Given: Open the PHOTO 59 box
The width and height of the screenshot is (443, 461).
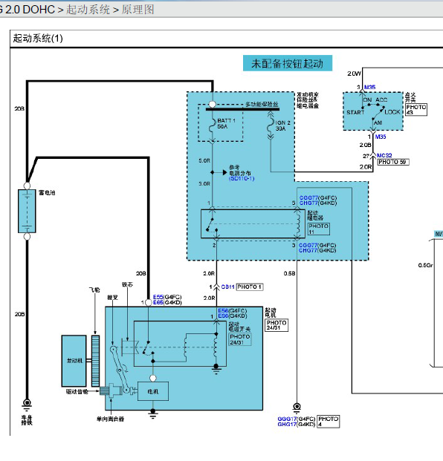Looking at the screenshot, I should [x=393, y=162].
